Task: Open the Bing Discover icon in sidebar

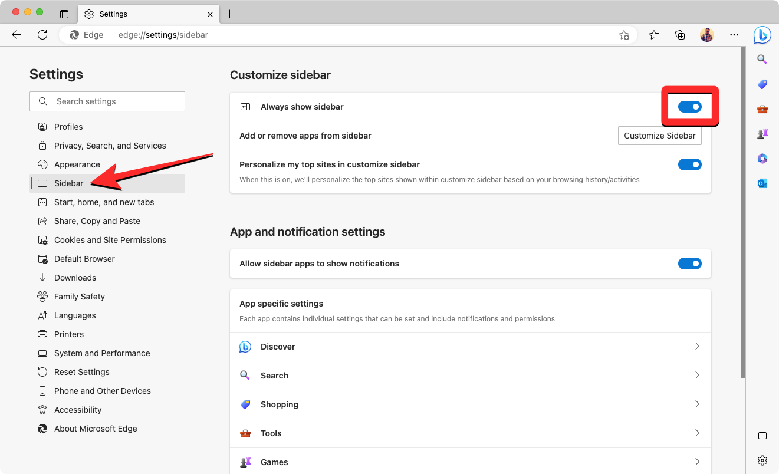Action: tap(762, 35)
